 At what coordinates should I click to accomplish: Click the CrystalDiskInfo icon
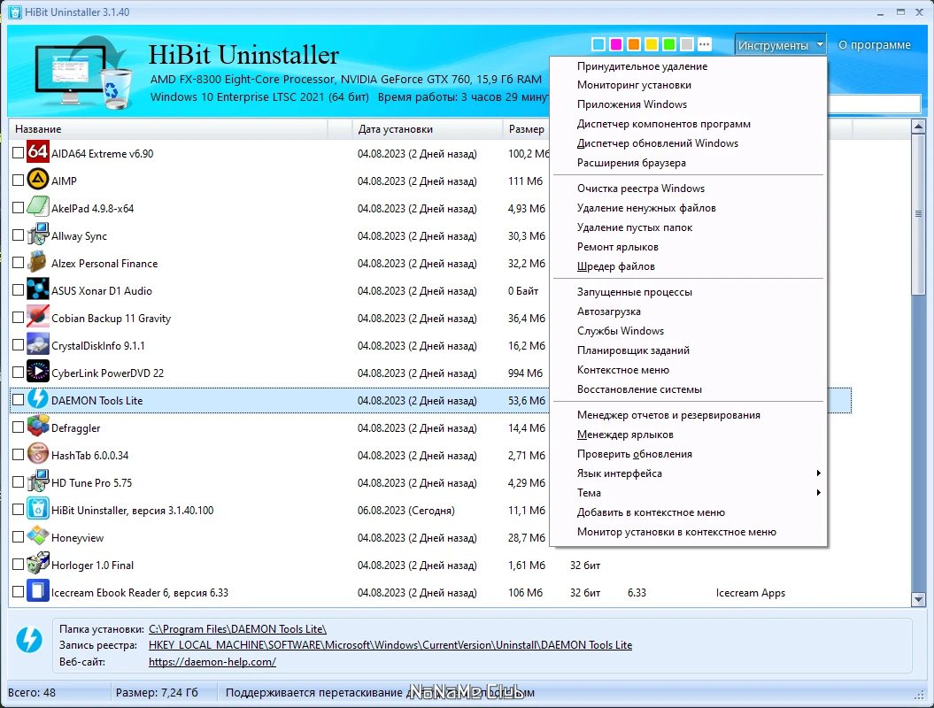coord(37,343)
